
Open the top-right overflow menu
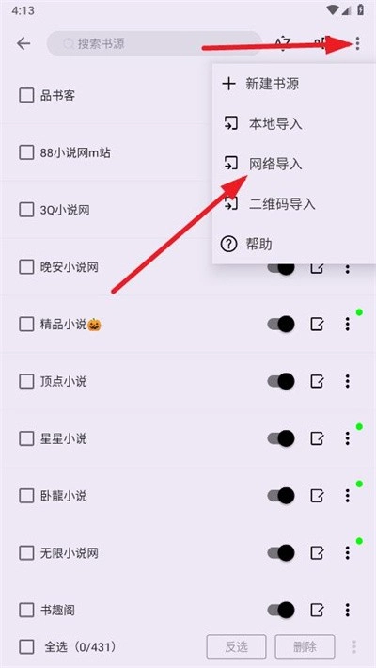[x=357, y=43]
